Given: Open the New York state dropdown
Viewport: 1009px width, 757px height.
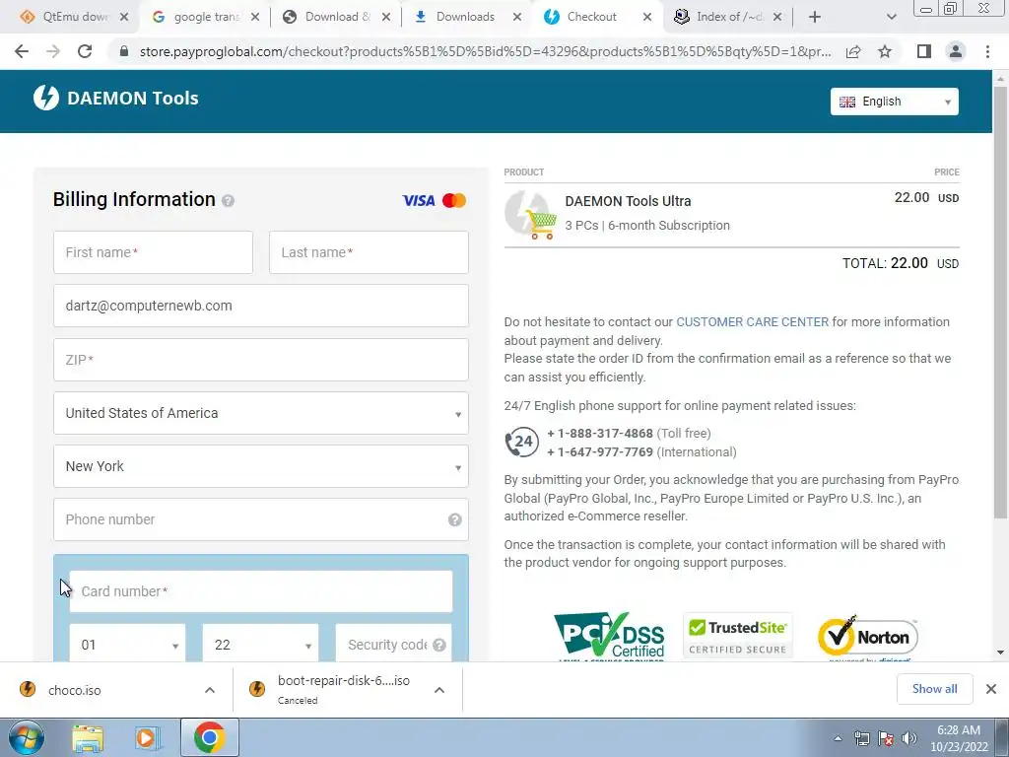Looking at the screenshot, I should click(x=260, y=466).
